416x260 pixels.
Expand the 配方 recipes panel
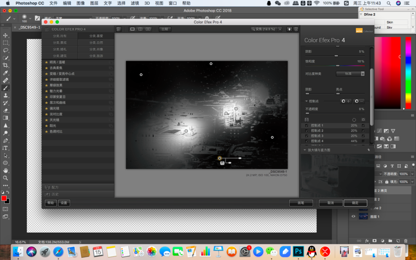(x=78, y=187)
